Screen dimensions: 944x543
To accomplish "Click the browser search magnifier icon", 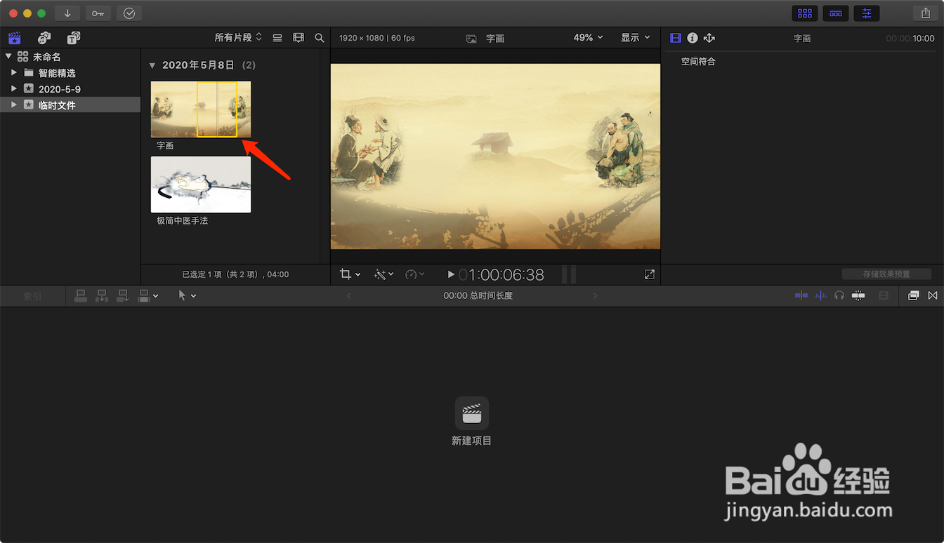I will tap(320, 38).
